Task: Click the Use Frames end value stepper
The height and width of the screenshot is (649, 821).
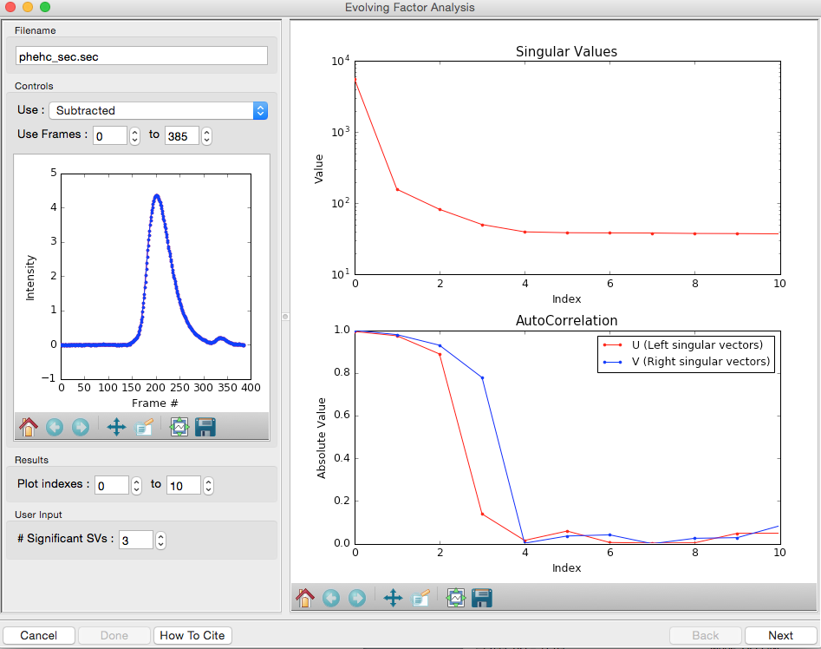Action: coord(207,136)
